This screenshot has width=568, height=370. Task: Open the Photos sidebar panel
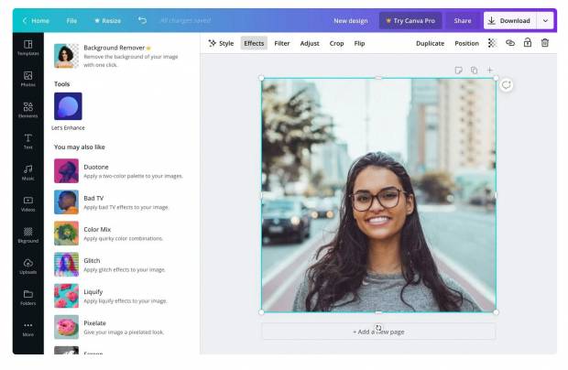click(27, 79)
